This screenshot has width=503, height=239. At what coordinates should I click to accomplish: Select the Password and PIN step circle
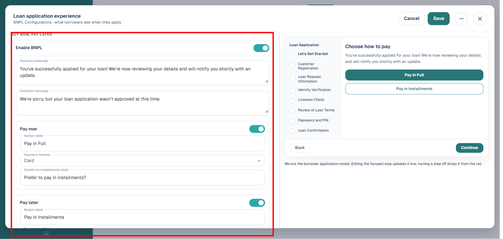[293, 121]
